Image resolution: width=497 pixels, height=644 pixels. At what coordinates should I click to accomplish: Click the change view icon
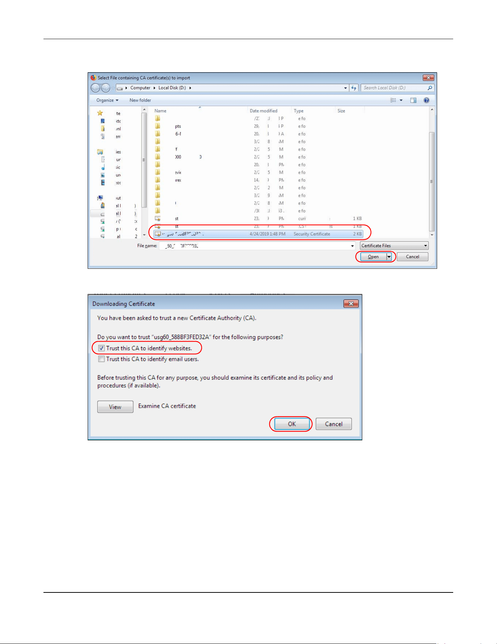(393, 100)
